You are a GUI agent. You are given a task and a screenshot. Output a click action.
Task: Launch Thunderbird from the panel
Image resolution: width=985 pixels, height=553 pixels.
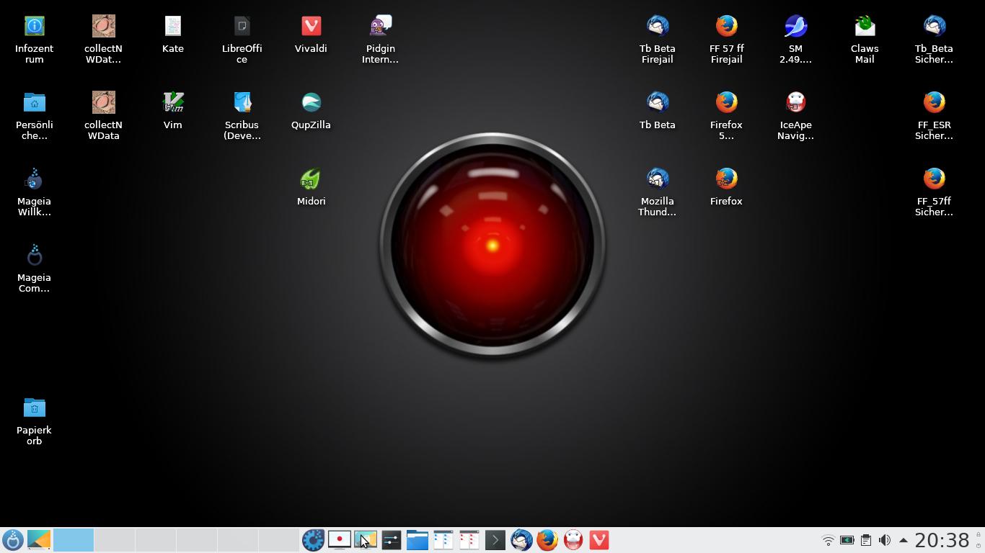point(521,540)
